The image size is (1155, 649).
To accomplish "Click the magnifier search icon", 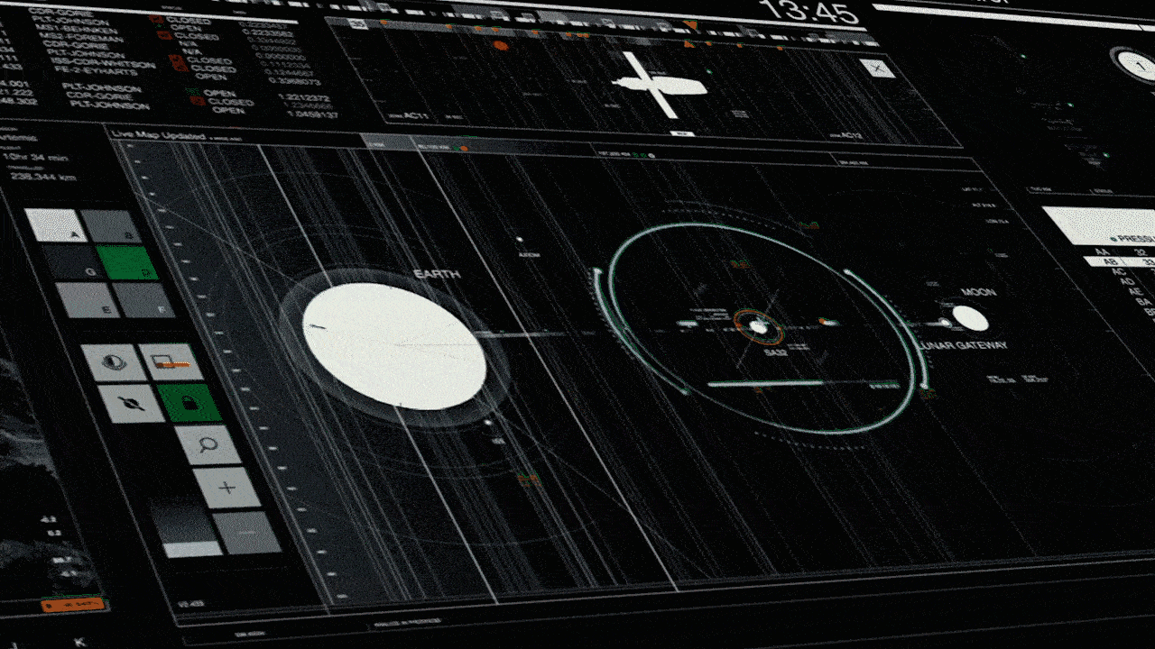I will click(x=208, y=445).
